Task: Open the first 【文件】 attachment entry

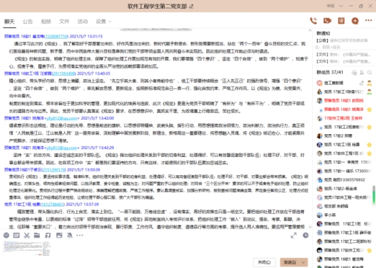Action: click(344, 55)
